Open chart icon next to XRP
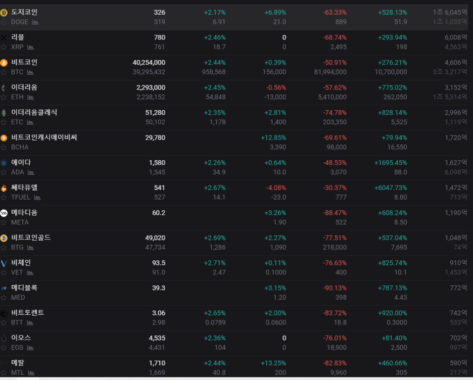Image resolution: width=473 pixels, height=380 pixels. (x=30, y=47)
